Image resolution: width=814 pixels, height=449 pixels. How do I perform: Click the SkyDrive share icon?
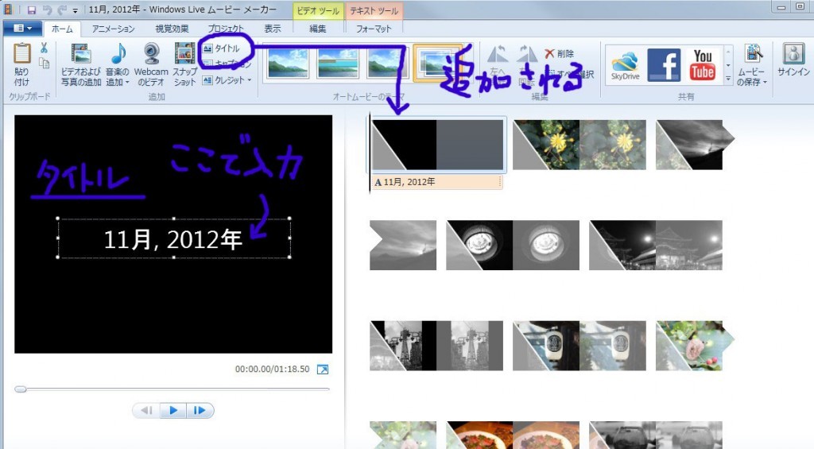tap(625, 65)
